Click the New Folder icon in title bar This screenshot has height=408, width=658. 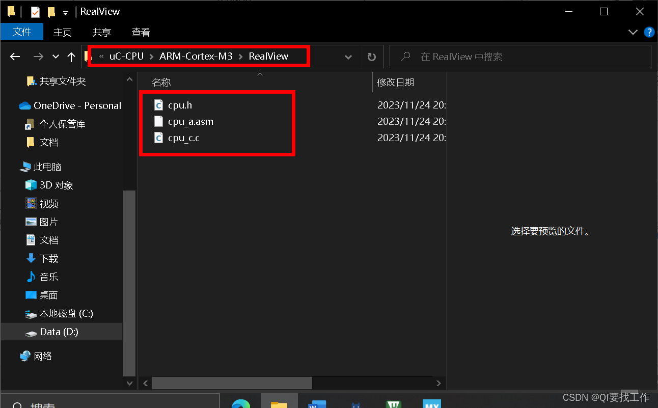(x=51, y=12)
